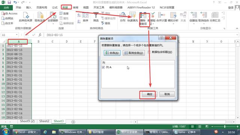This screenshot has width=240, height=135.
Task: Switch to the Sheet2 worksheet tab
Action: 44,121
